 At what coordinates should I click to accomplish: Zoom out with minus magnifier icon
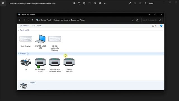coord(140,3)
